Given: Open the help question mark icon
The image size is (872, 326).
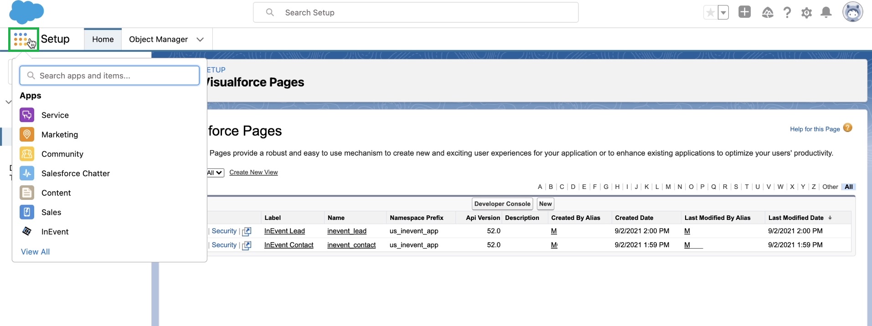Looking at the screenshot, I should 787,13.
